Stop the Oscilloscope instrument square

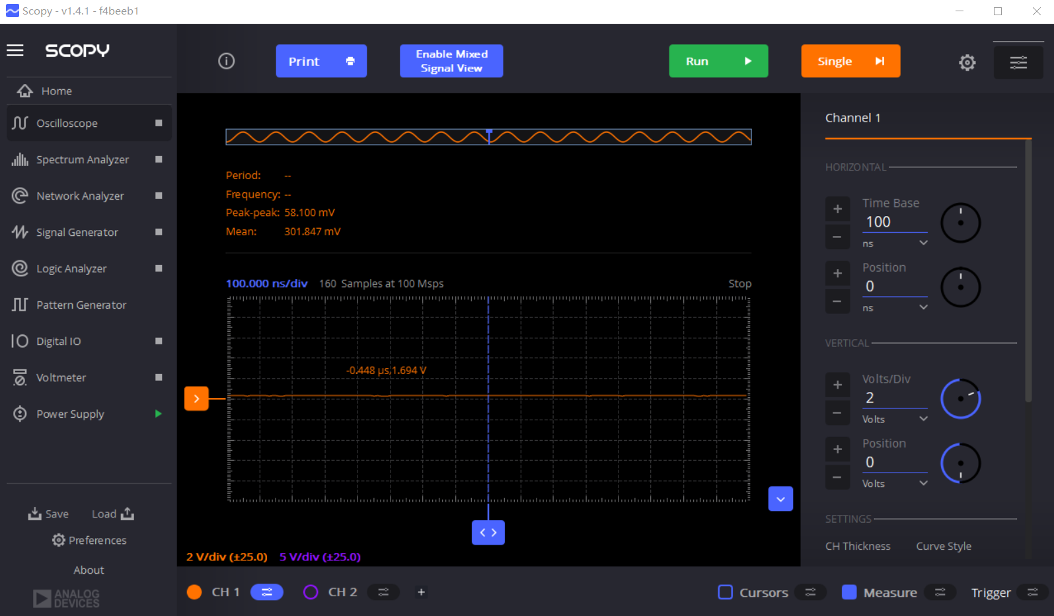click(159, 123)
